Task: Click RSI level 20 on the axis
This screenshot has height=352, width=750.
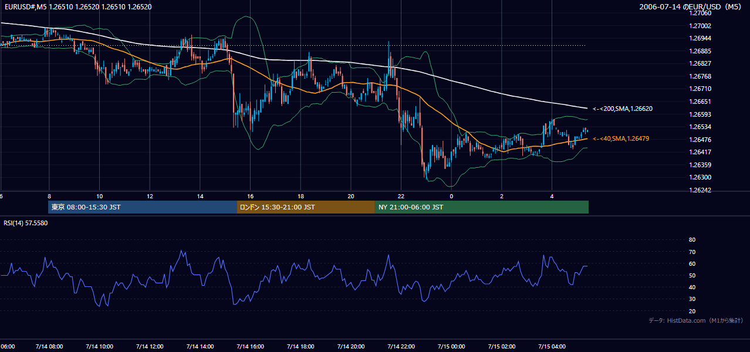Action: [692, 311]
